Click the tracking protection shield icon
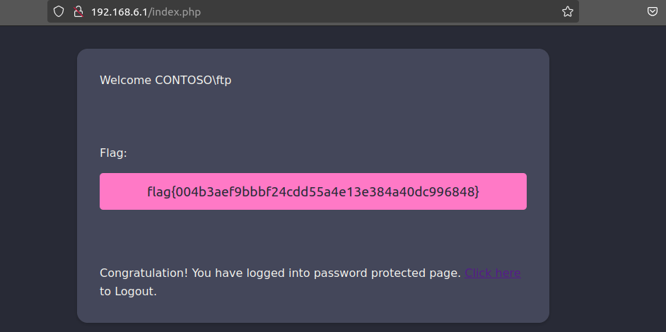The height and width of the screenshot is (332, 666). pos(59,11)
